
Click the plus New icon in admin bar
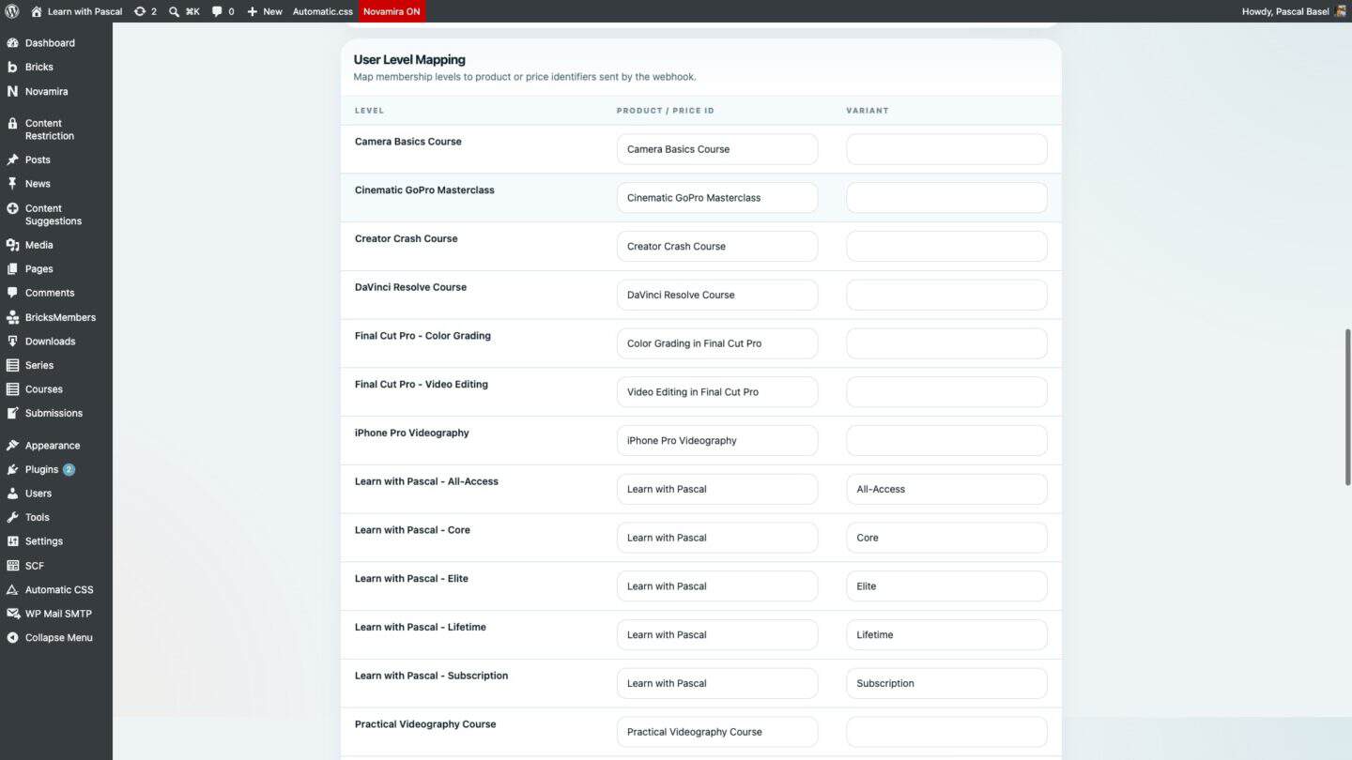[x=252, y=11]
